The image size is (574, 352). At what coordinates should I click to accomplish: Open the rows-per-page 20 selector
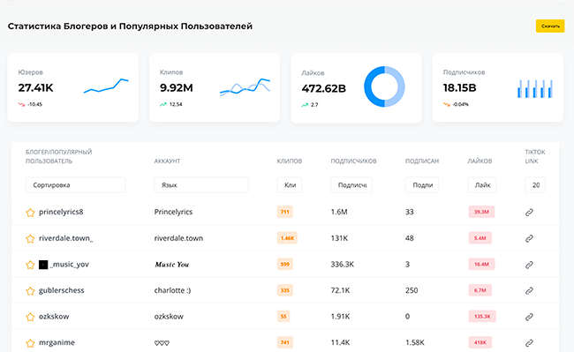coord(535,185)
